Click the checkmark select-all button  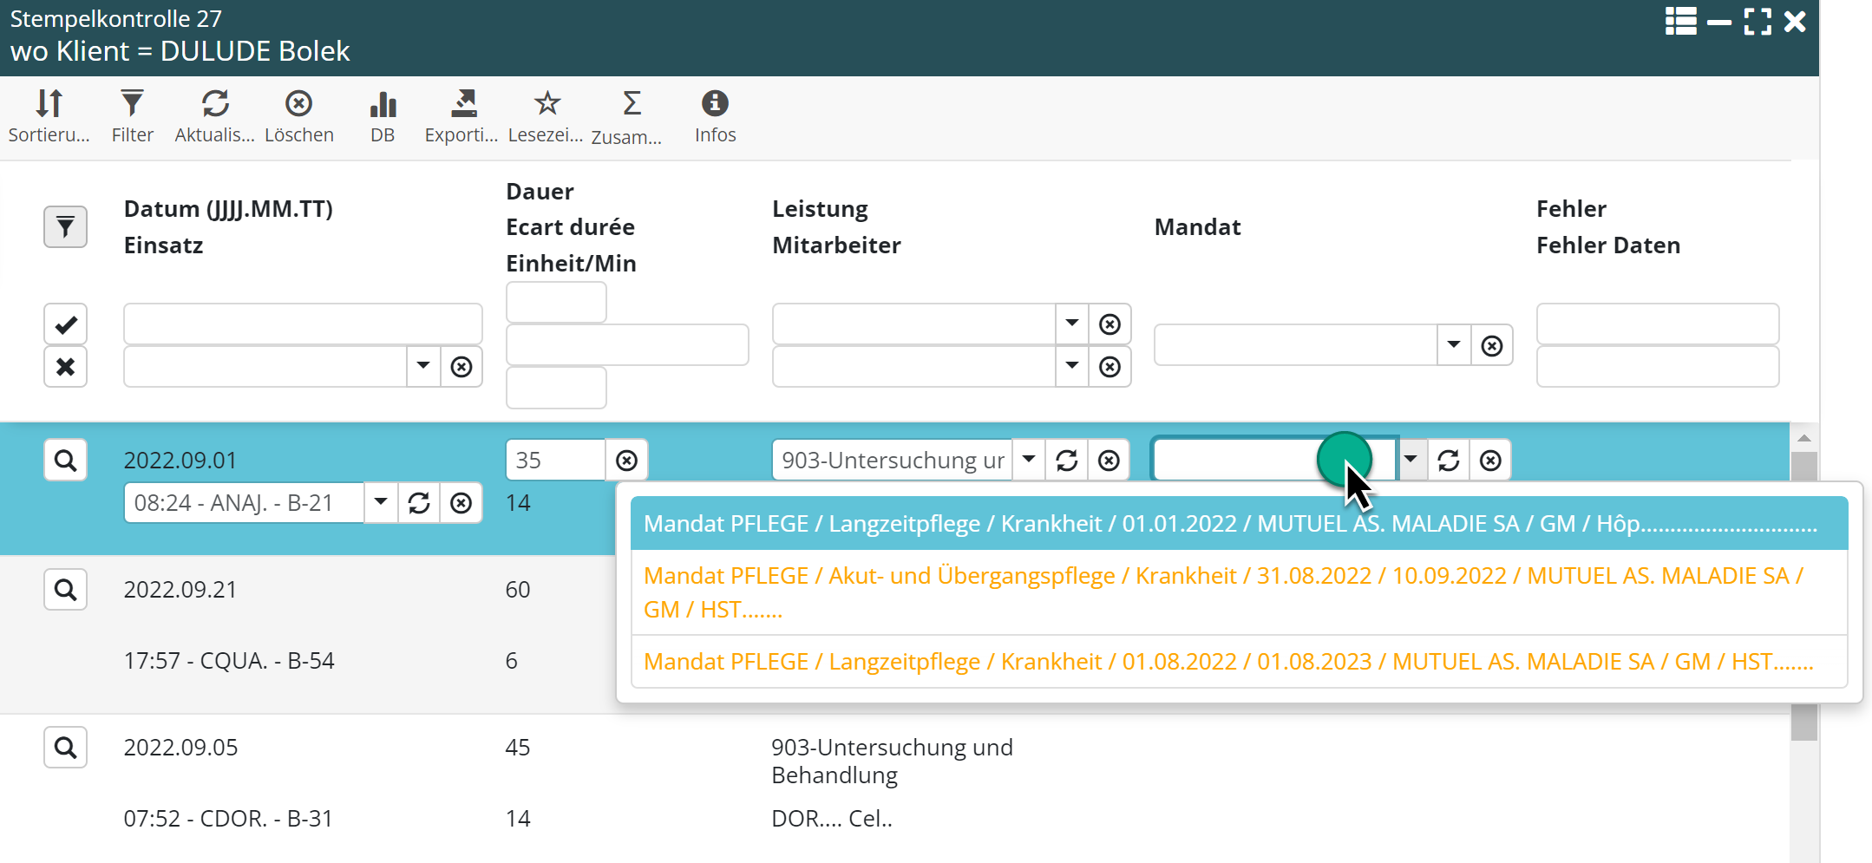[x=65, y=324]
